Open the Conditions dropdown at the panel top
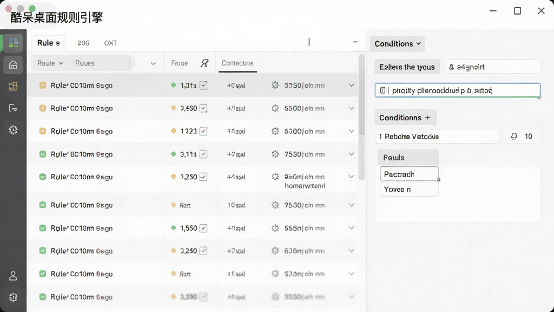The image size is (554, 312). (x=397, y=43)
